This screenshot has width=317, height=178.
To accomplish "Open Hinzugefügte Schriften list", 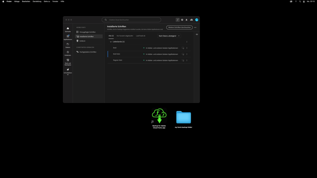I will pyautogui.click(x=89, y=32).
